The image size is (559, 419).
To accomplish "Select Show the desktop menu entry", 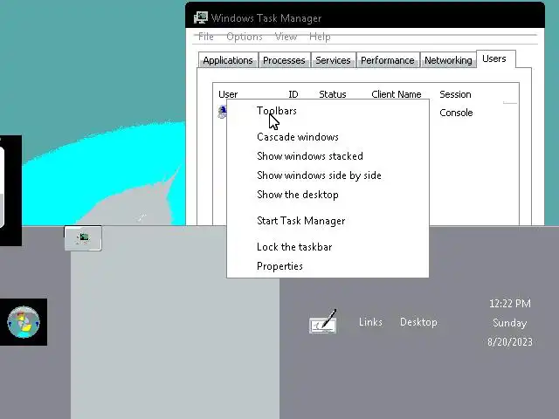I will click(328, 195).
